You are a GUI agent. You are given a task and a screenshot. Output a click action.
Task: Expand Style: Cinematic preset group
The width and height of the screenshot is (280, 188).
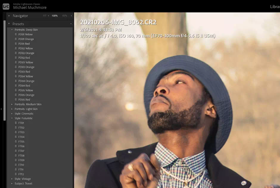pyautogui.click(x=12, y=114)
